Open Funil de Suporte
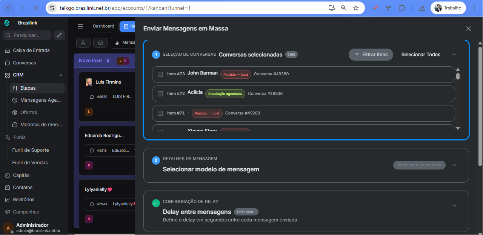Image resolution: width=483 pixels, height=235 pixels. click(31, 150)
